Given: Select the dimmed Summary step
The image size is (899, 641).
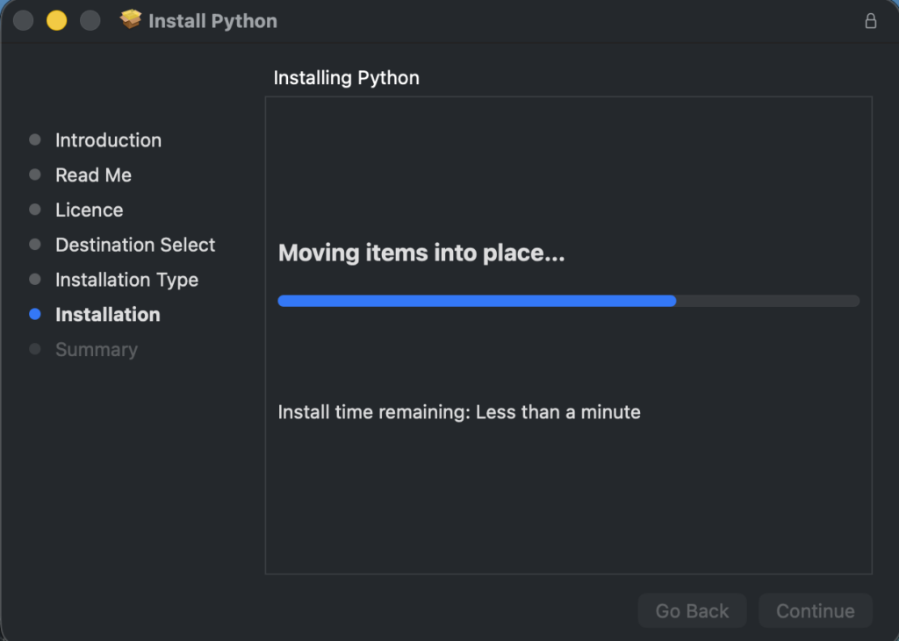Looking at the screenshot, I should 97,349.
